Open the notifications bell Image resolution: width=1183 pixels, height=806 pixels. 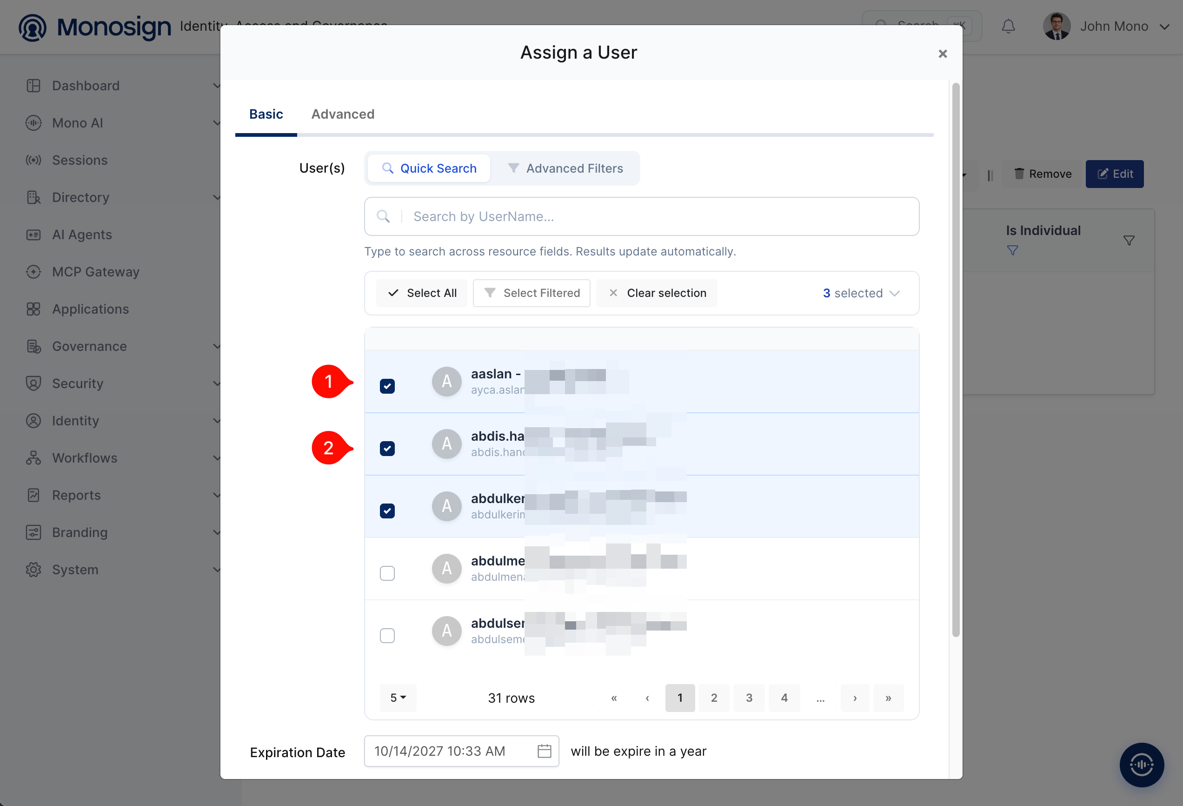point(1008,26)
